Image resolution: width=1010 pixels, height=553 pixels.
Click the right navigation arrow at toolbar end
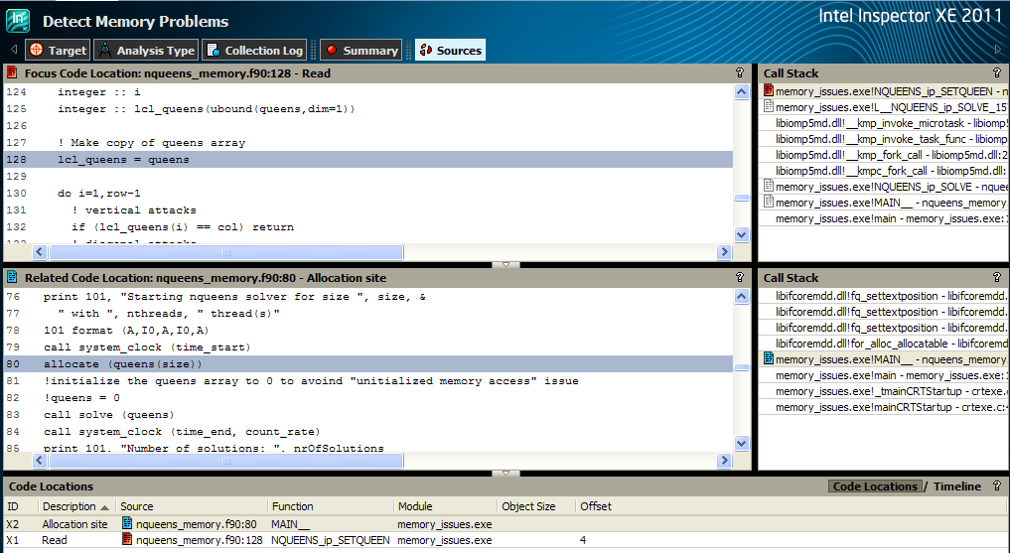point(998,50)
